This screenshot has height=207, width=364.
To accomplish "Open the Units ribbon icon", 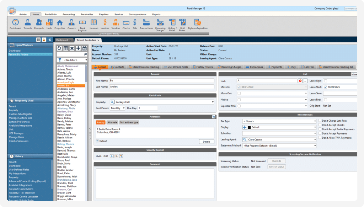I will (49, 24).
